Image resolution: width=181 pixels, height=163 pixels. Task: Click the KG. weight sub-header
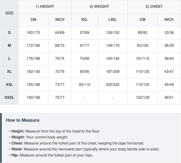84,20
